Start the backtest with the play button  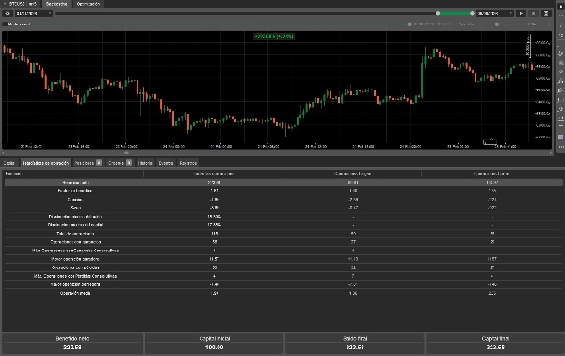click(521, 13)
